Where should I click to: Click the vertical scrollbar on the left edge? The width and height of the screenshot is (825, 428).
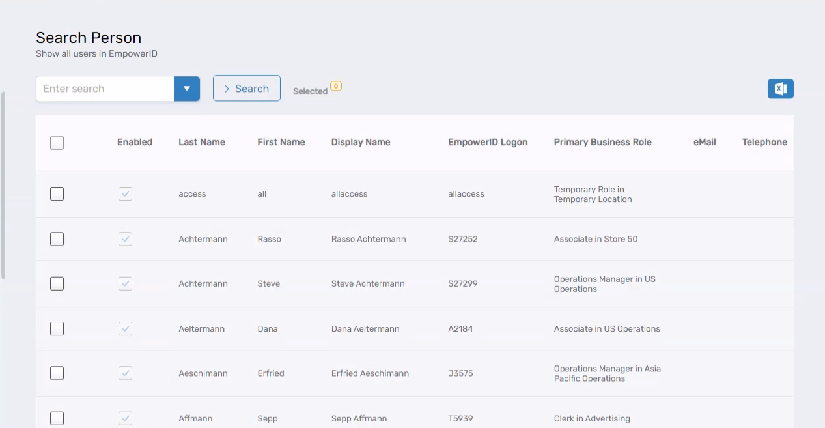[x=3, y=186]
